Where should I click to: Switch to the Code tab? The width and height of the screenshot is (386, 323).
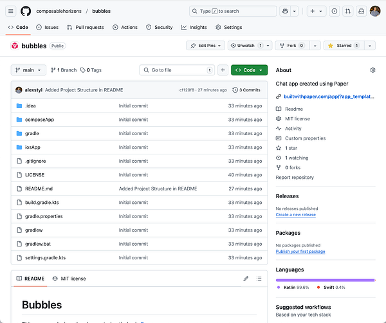pyautogui.click(x=18, y=27)
